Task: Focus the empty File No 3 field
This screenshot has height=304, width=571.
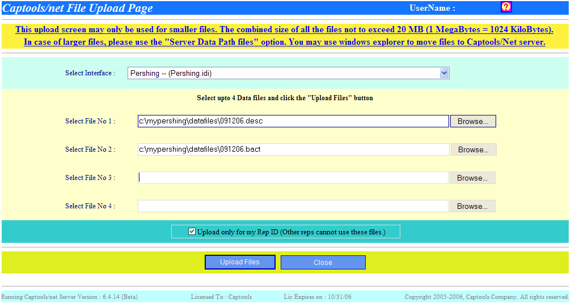Action: pyautogui.click(x=293, y=178)
